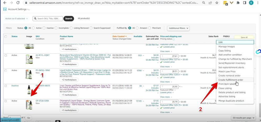Select Change to Fulfilled by Merchant

(235, 59)
